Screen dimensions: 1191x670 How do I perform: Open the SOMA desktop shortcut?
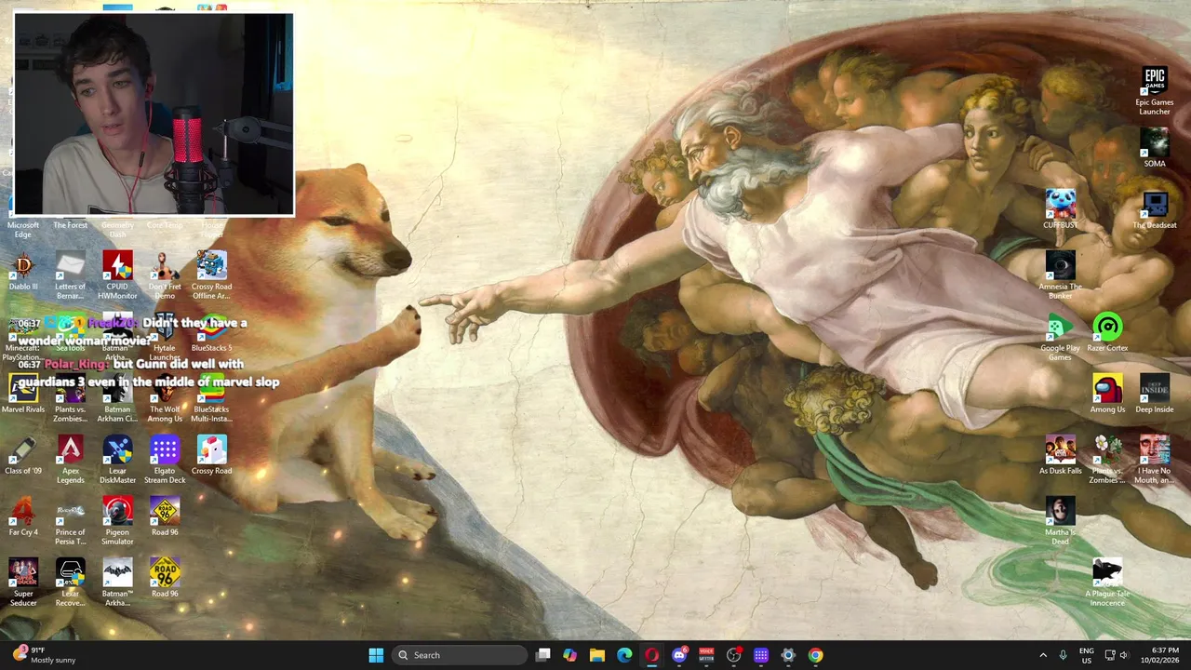tap(1155, 149)
